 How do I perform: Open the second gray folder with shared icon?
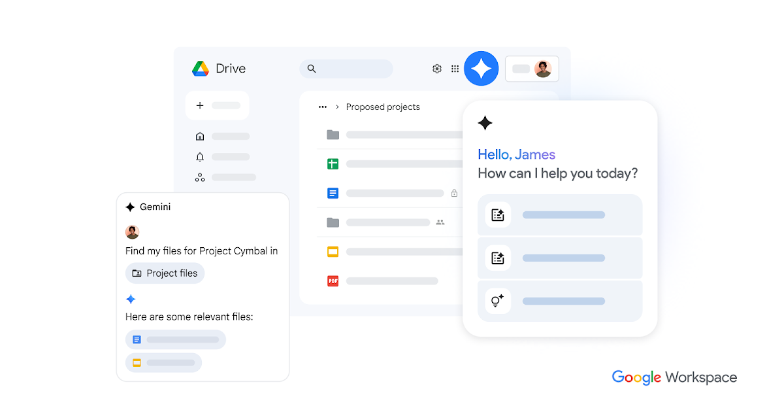pyautogui.click(x=333, y=222)
